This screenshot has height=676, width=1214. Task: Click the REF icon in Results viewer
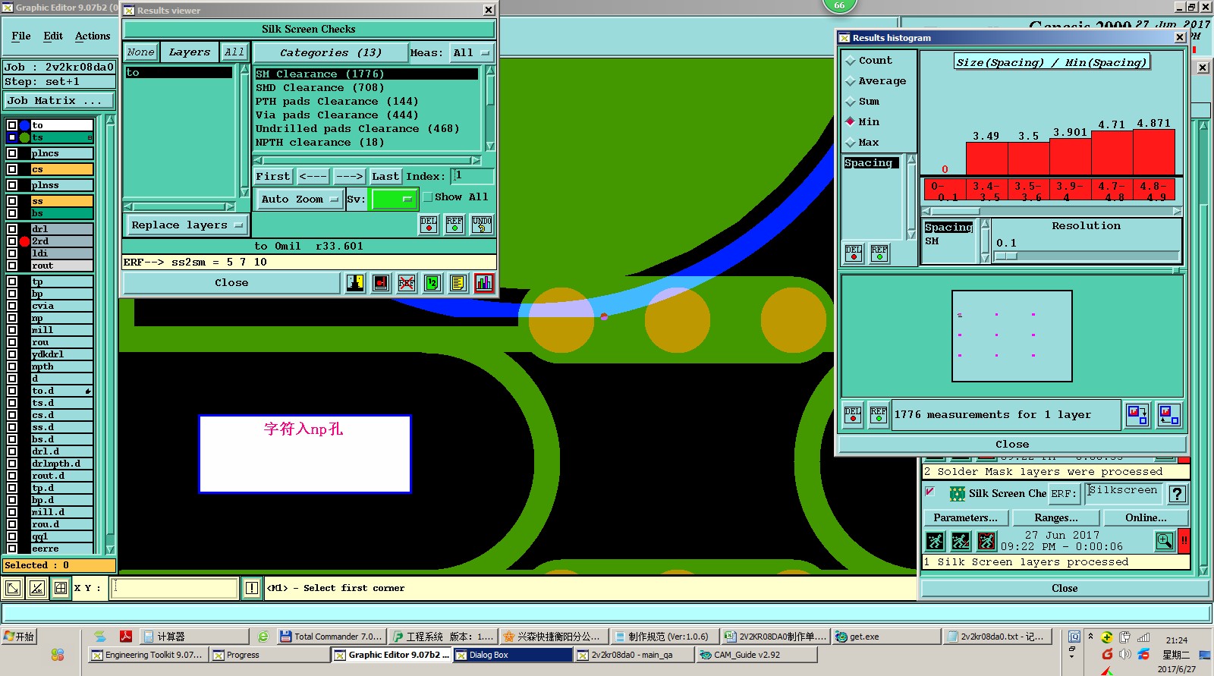point(454,225)
